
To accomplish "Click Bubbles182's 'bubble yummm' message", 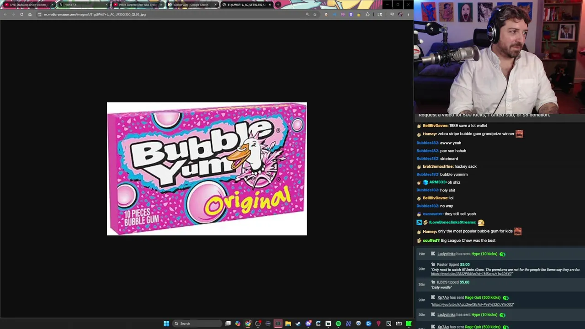I will (454, 175).
